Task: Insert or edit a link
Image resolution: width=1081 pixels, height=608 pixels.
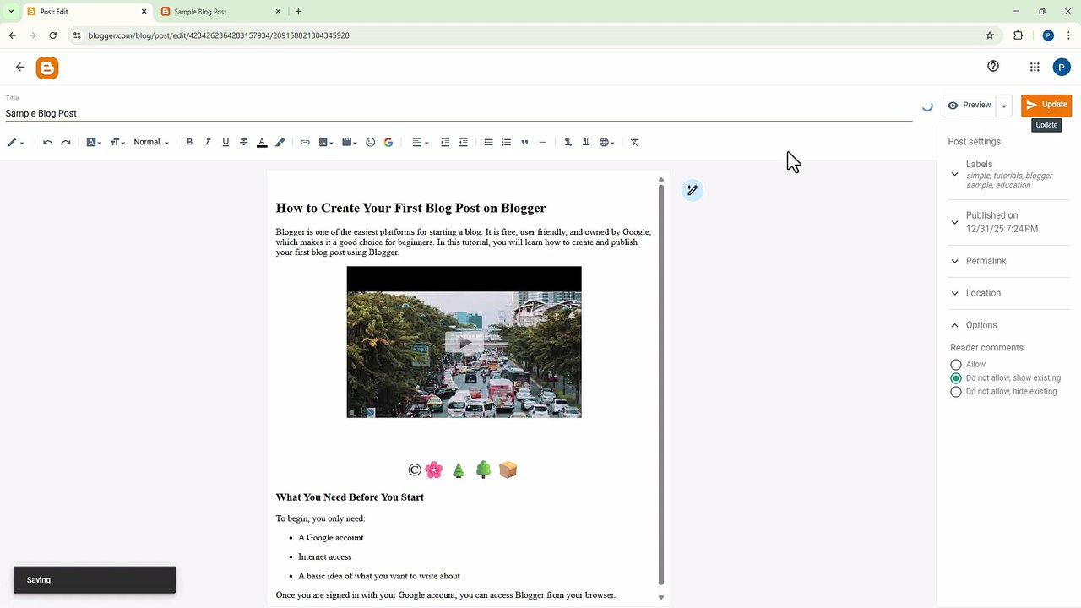Action: (x=305, y=142)
